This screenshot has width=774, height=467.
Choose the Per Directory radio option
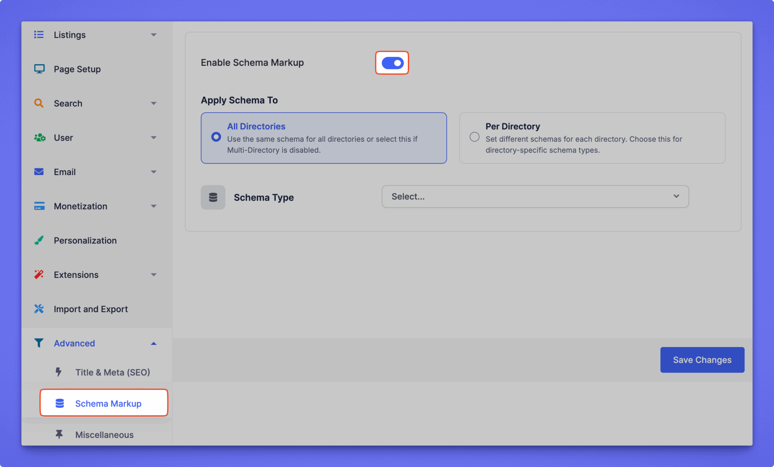(x=474, y=137)
